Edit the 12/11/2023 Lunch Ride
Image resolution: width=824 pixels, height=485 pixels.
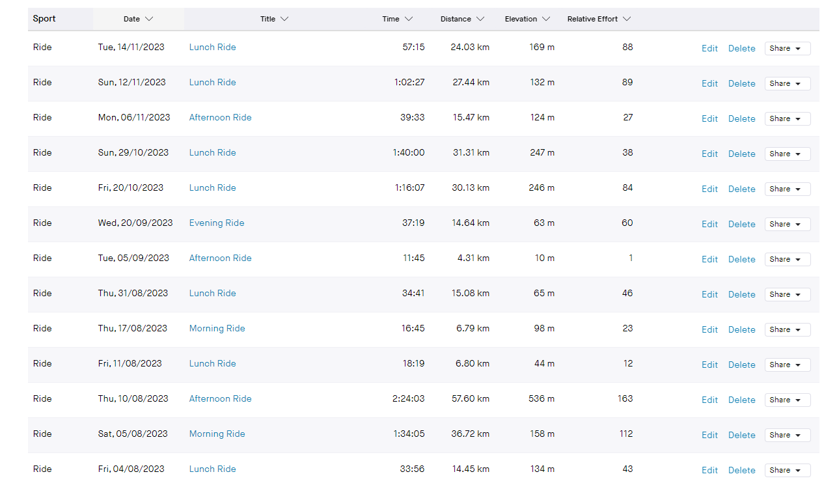tap(709, 83)
